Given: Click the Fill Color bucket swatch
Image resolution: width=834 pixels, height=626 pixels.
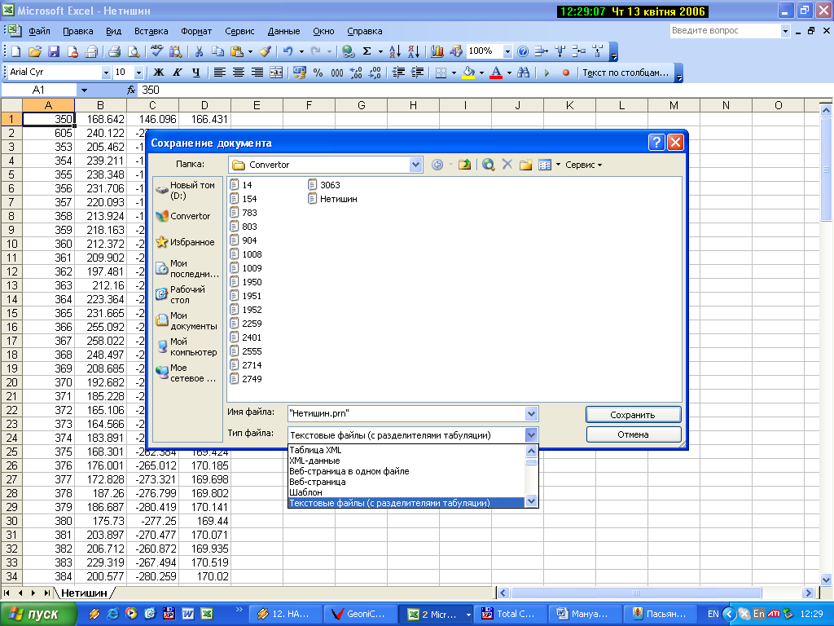Looking at the screenshot, I should tap(468, 73).
